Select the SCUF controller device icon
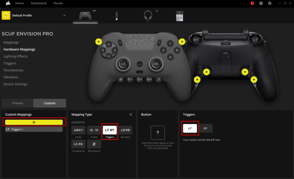The height and width of the screenshot is (179, 294). pos(85,16)
